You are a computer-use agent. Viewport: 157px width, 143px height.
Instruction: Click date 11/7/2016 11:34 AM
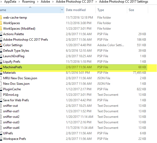(x=80, y=128)
